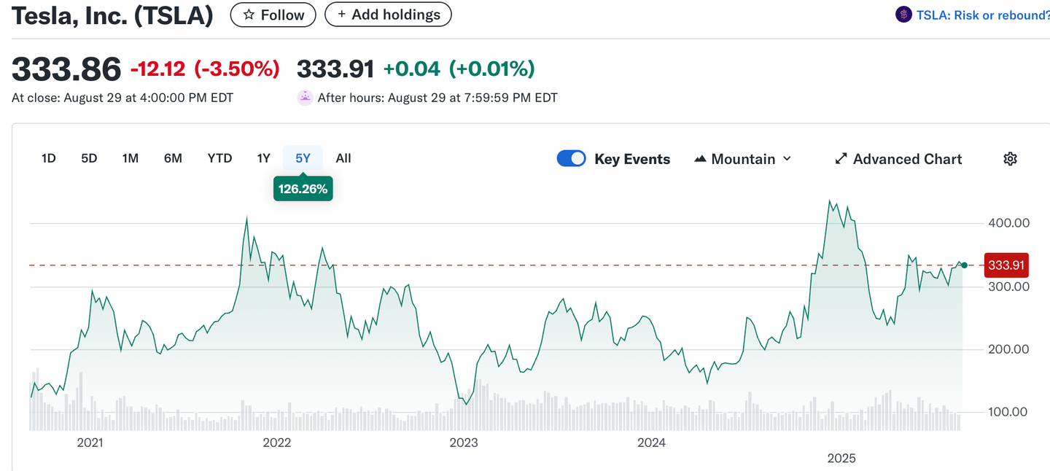1050x471 pixels.
Task: Open the TSLA: Risk or rebound link
Action: 982,15
